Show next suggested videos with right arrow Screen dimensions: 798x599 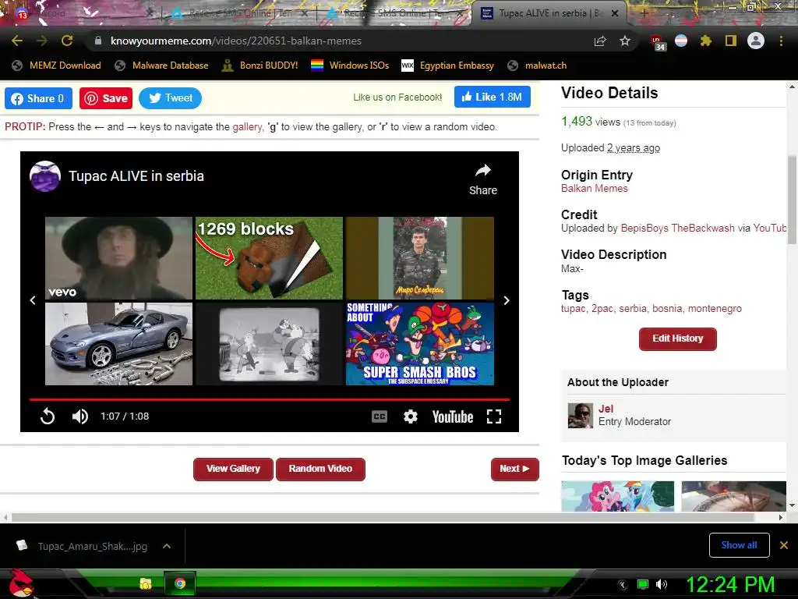[x=507, y=300]
